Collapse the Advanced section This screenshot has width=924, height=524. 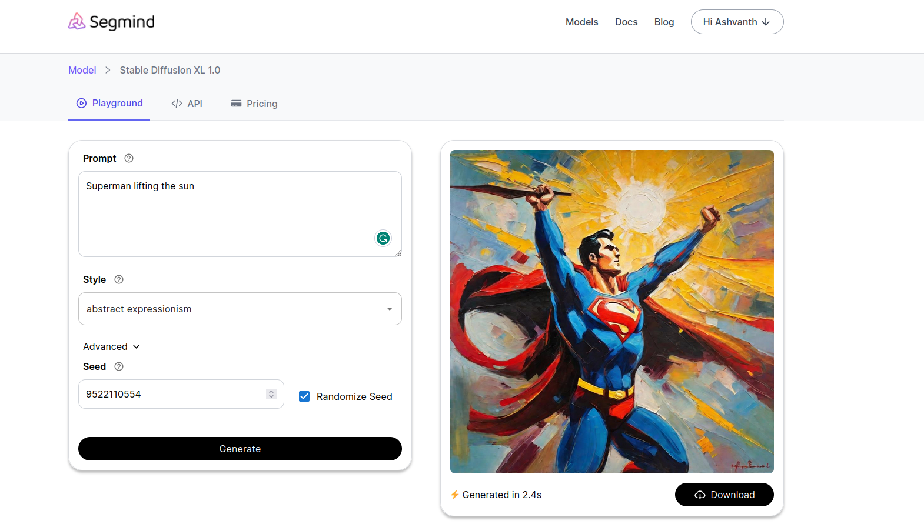[111, 346]
